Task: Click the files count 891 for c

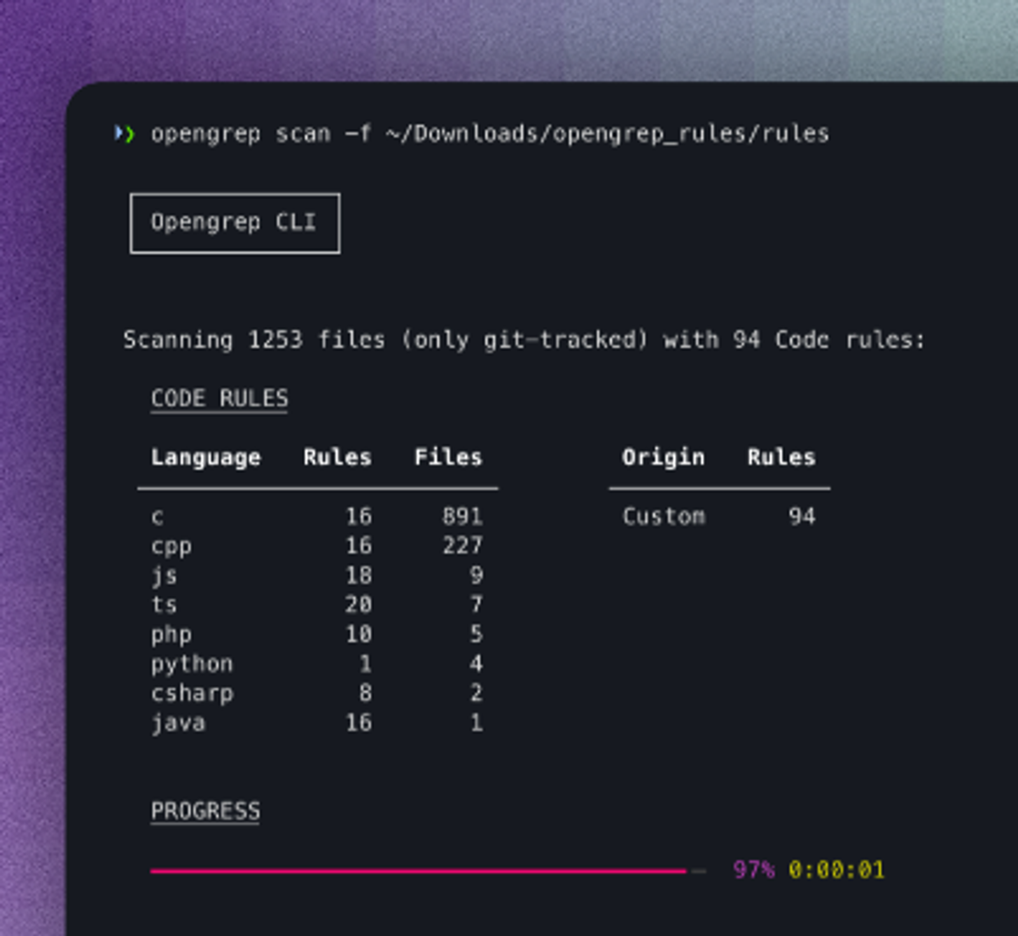Action: coord(463,516)
